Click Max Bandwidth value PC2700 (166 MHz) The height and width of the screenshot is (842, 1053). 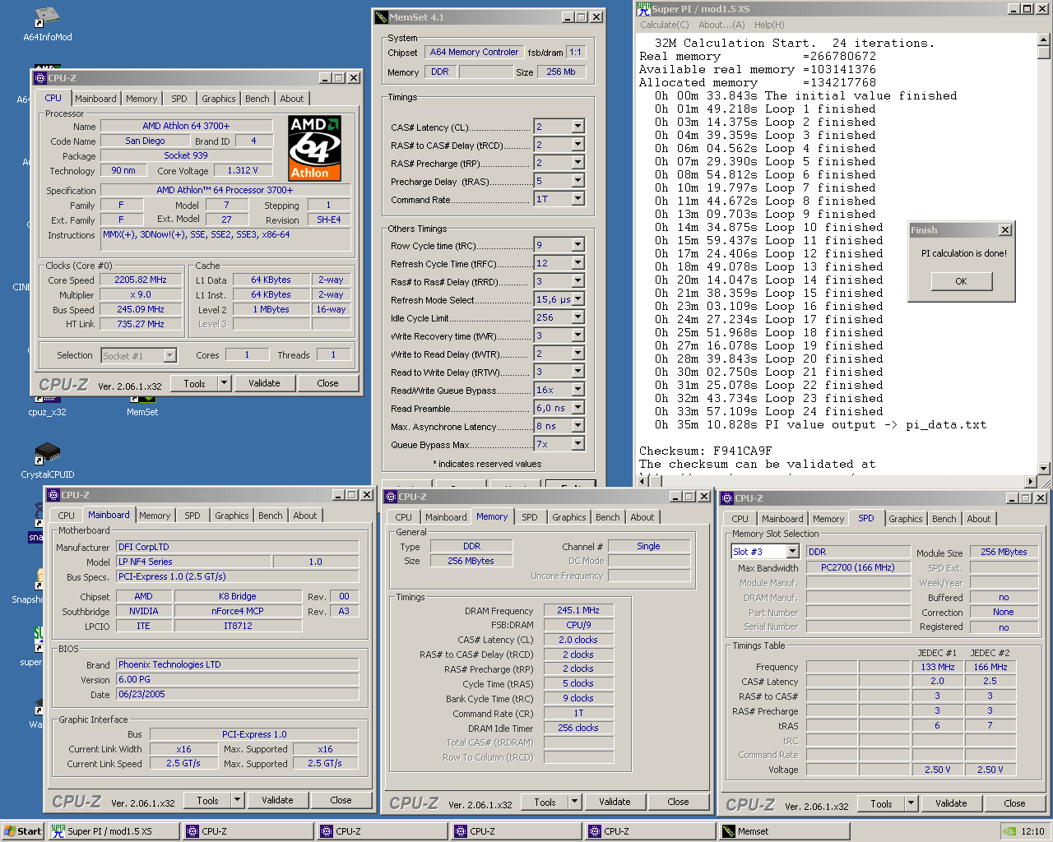tap(858, 567)
